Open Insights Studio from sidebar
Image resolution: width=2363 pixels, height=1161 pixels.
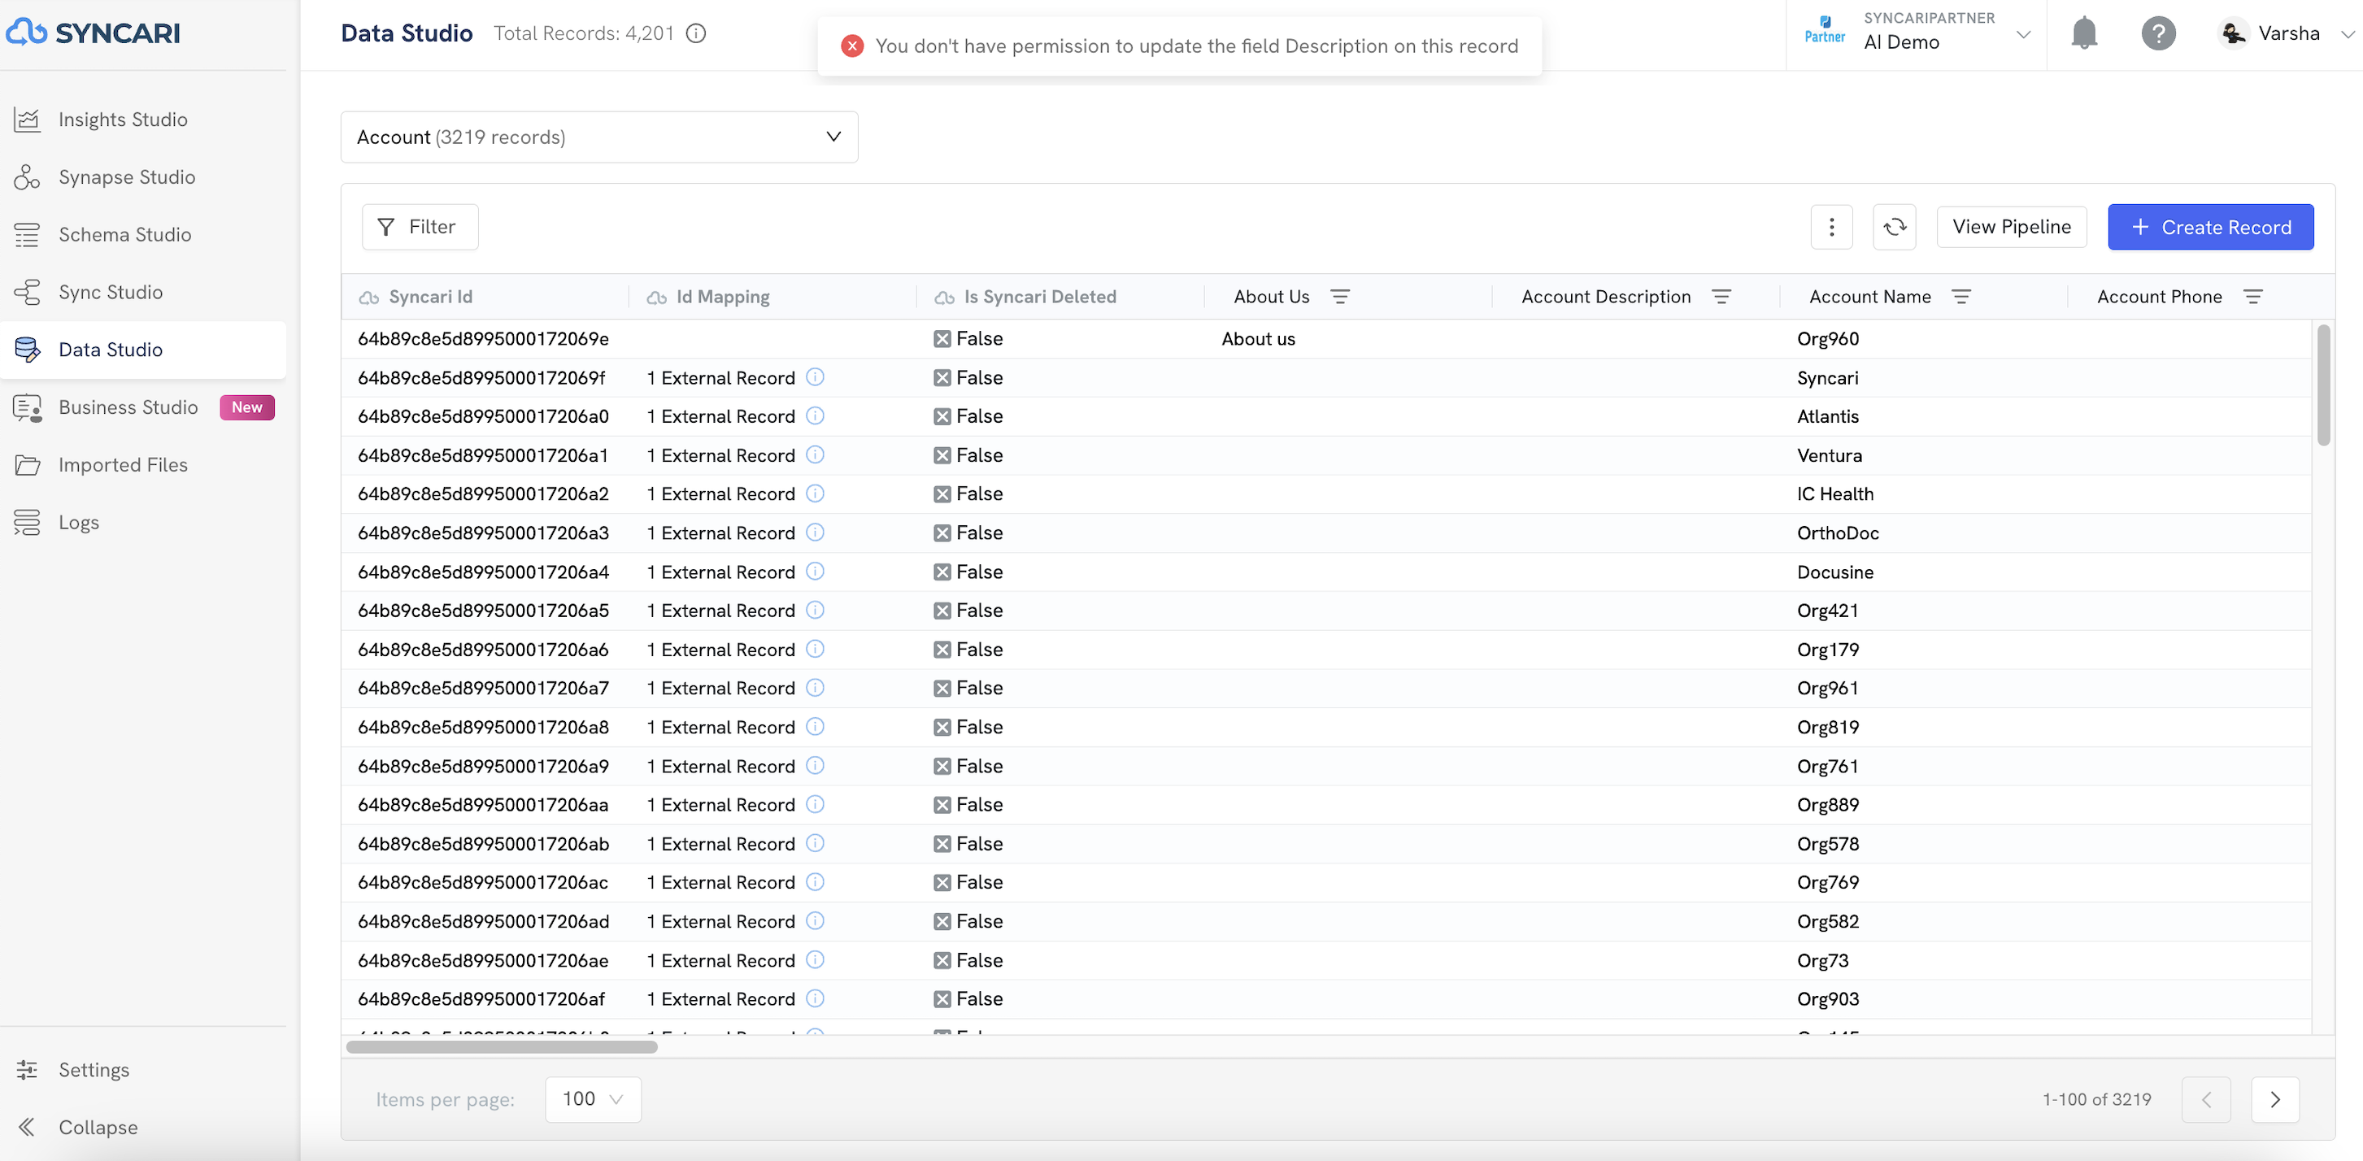tap(122, 120)
